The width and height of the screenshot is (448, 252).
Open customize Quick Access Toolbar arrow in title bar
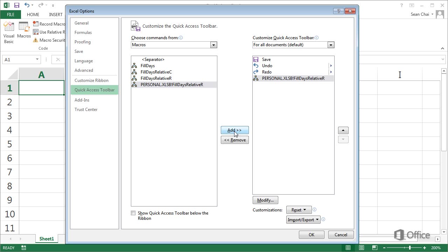(x=53, y=5)
